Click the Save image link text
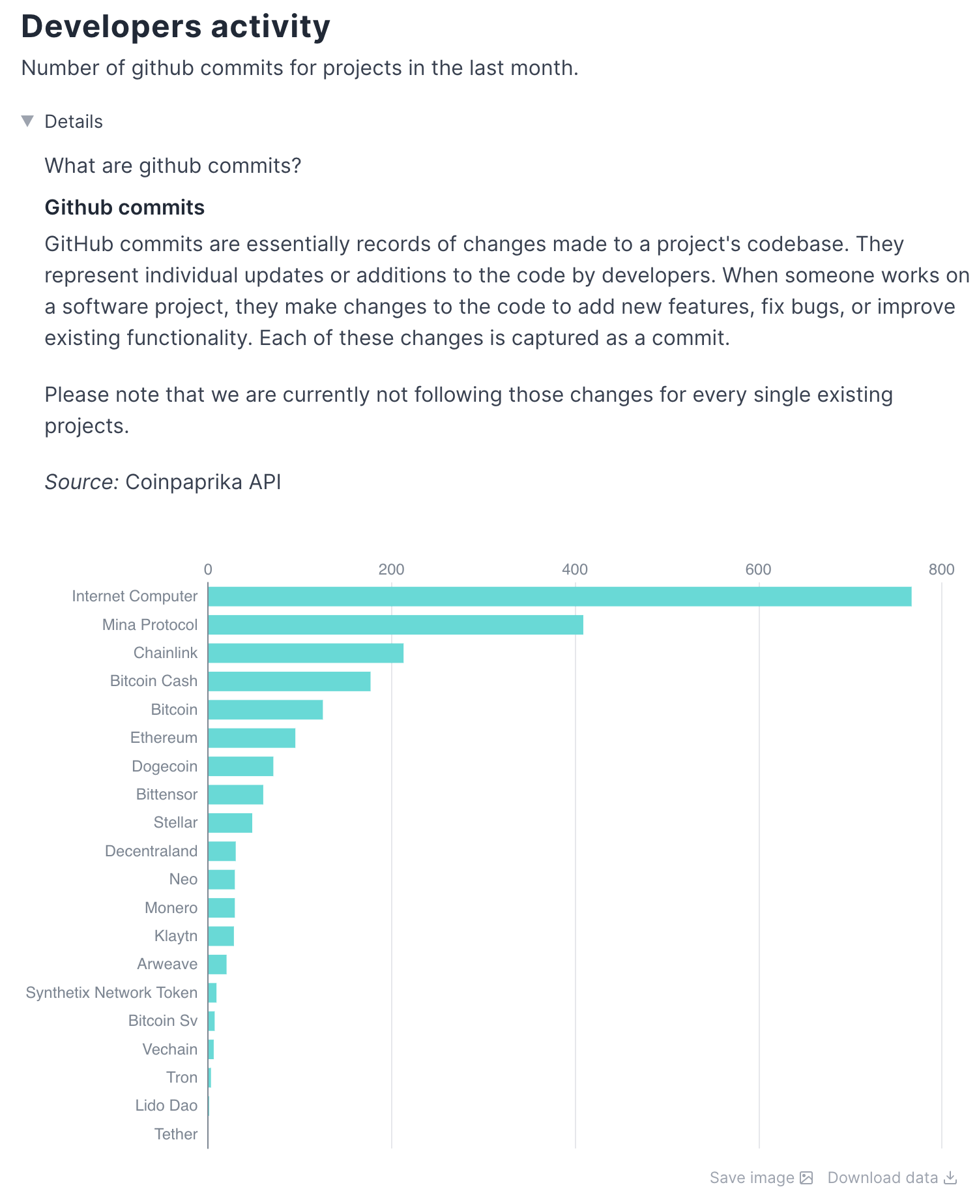 coord(751,1178)
